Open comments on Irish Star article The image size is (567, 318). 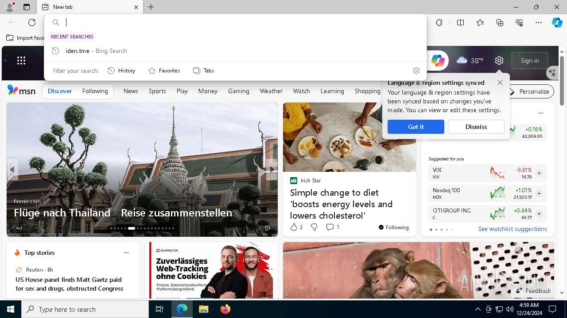(333, 227)
